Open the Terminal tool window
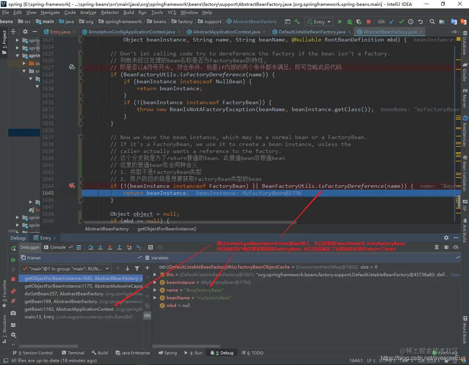Screen dimensions: 469x365 click(73, 353)
